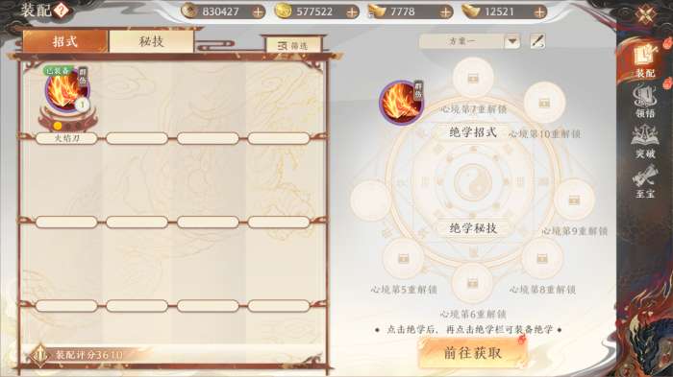Select the 装配 sidebar icon
This screenshot has height=377, width=673.
(x=645, y=60)
